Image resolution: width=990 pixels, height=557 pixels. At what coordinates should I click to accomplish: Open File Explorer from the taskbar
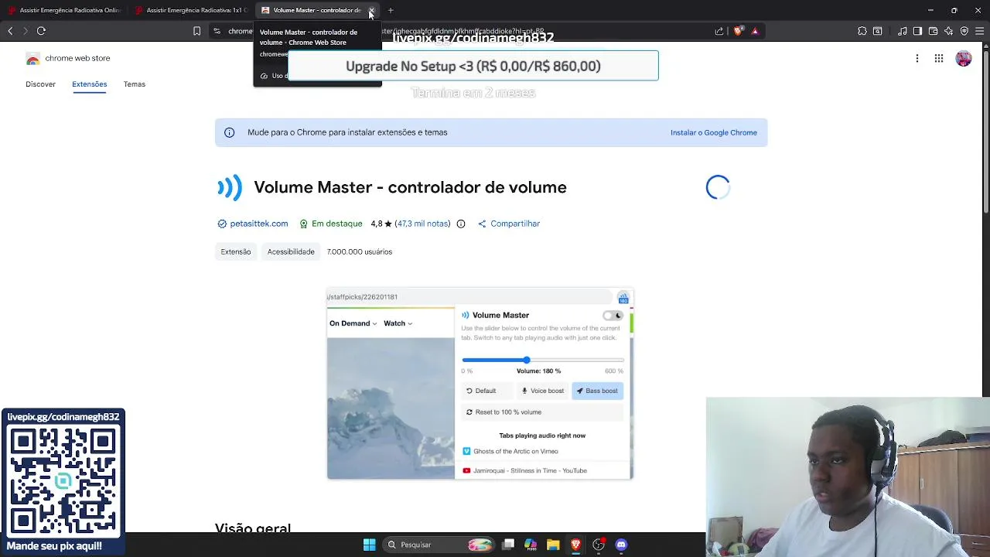pyautogui.click(x=553, y=545)
